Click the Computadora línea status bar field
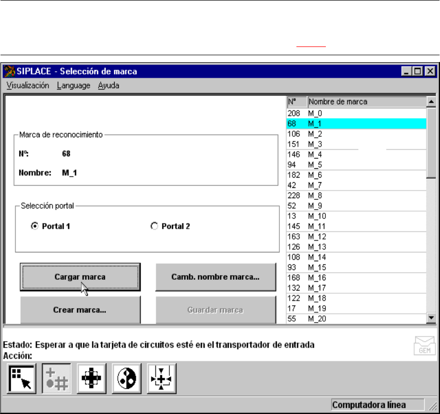This screenshot has width=440, height=414. pyautogui.click(x=378, y=405)
